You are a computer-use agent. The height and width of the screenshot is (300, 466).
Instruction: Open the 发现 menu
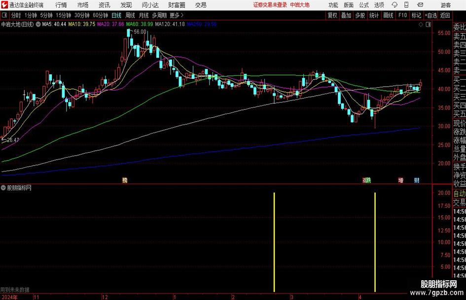(x=126, y=5)
